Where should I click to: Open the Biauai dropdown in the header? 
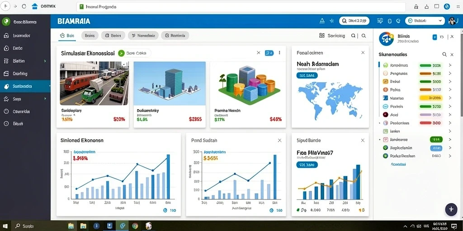pyautogui.click(x=425, y=21)
